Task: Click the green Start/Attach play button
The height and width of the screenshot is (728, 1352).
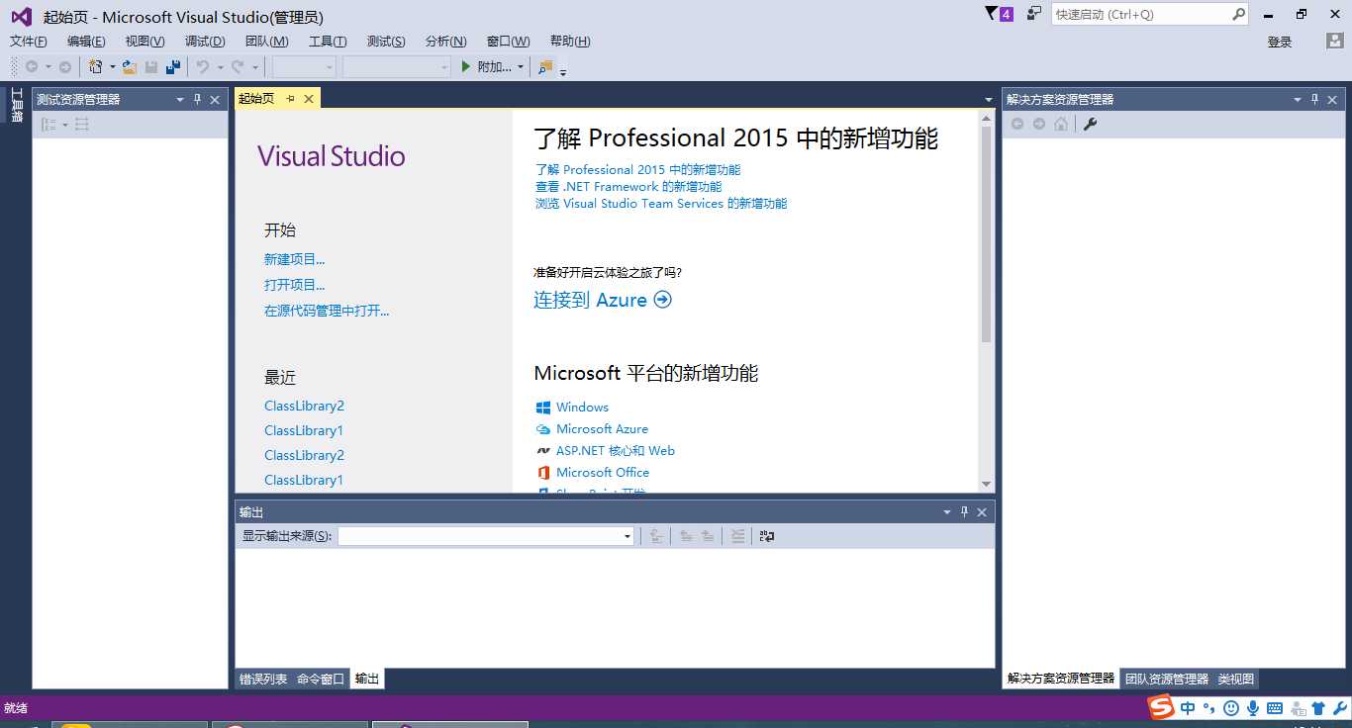Action: pyautogui.click(x=467, y=67)
